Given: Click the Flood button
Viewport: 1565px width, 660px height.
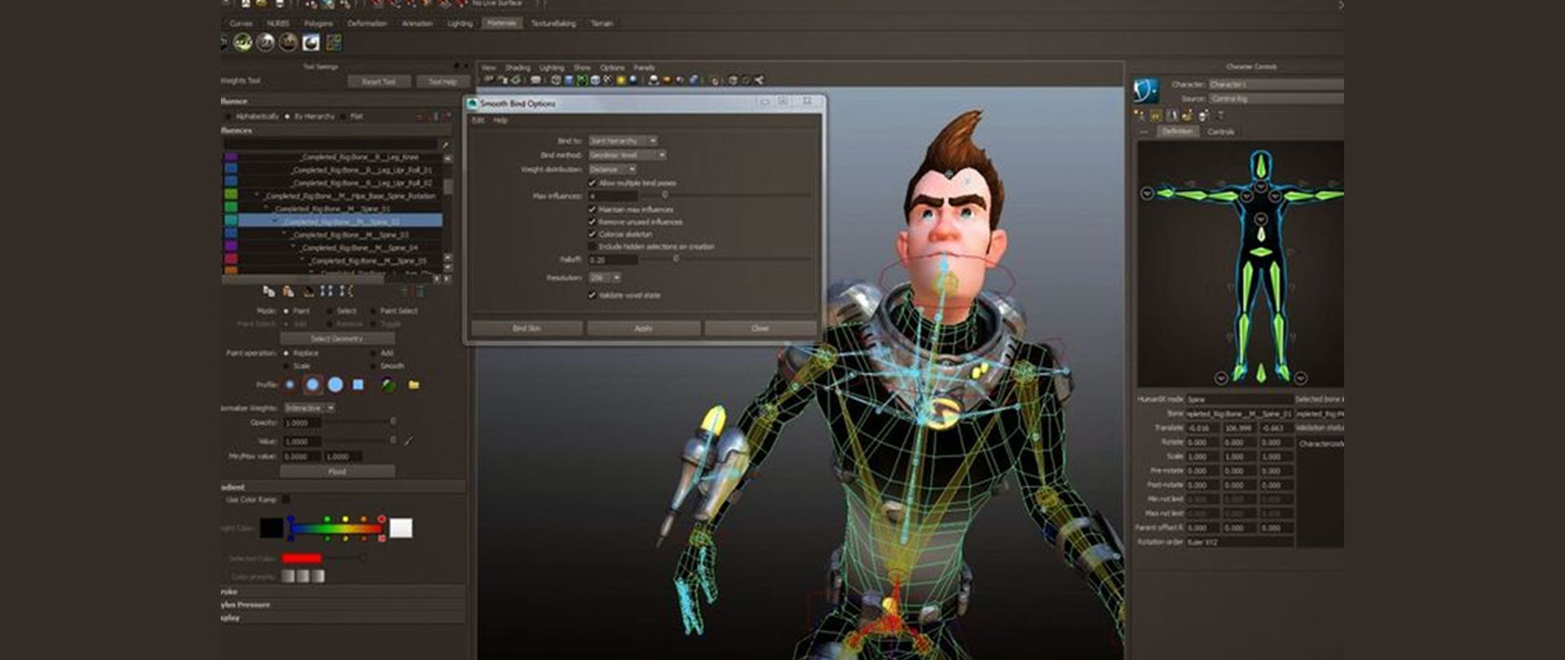Looking at the screenshot, I should 337,472.
